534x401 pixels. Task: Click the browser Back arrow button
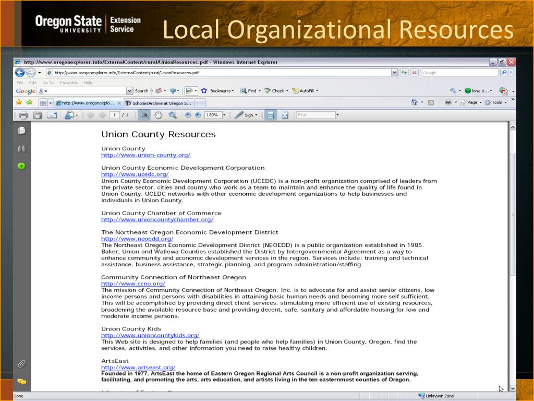[20, 73]
